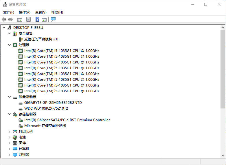Collapse the 磁盘驱动器 category
Viewport: 226px width, 165px height.
pyautogui.click(x=10, y=97)
